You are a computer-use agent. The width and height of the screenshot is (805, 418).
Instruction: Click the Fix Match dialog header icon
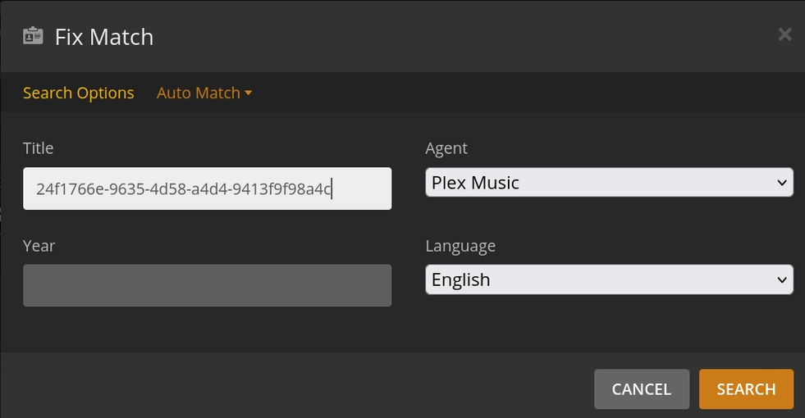click(x=33, y=37)
